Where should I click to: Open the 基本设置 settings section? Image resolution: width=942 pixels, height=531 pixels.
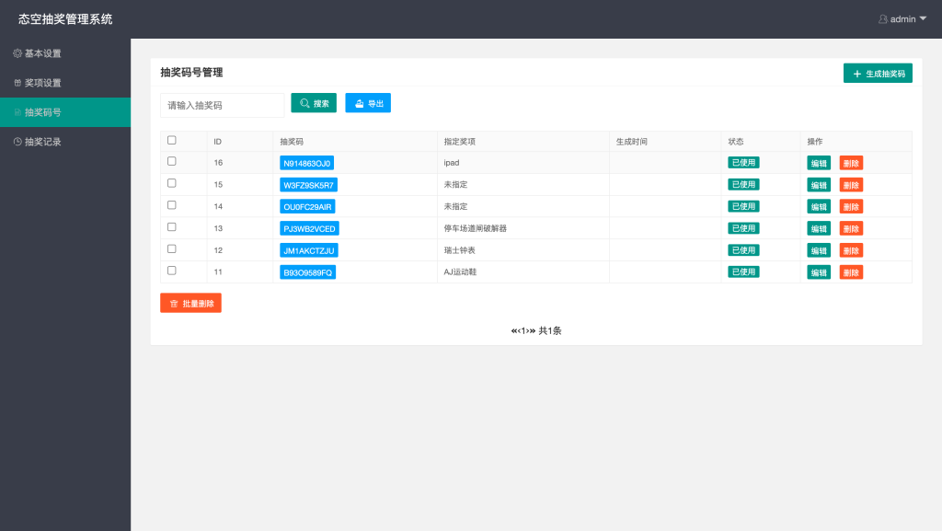pos(48,53)
